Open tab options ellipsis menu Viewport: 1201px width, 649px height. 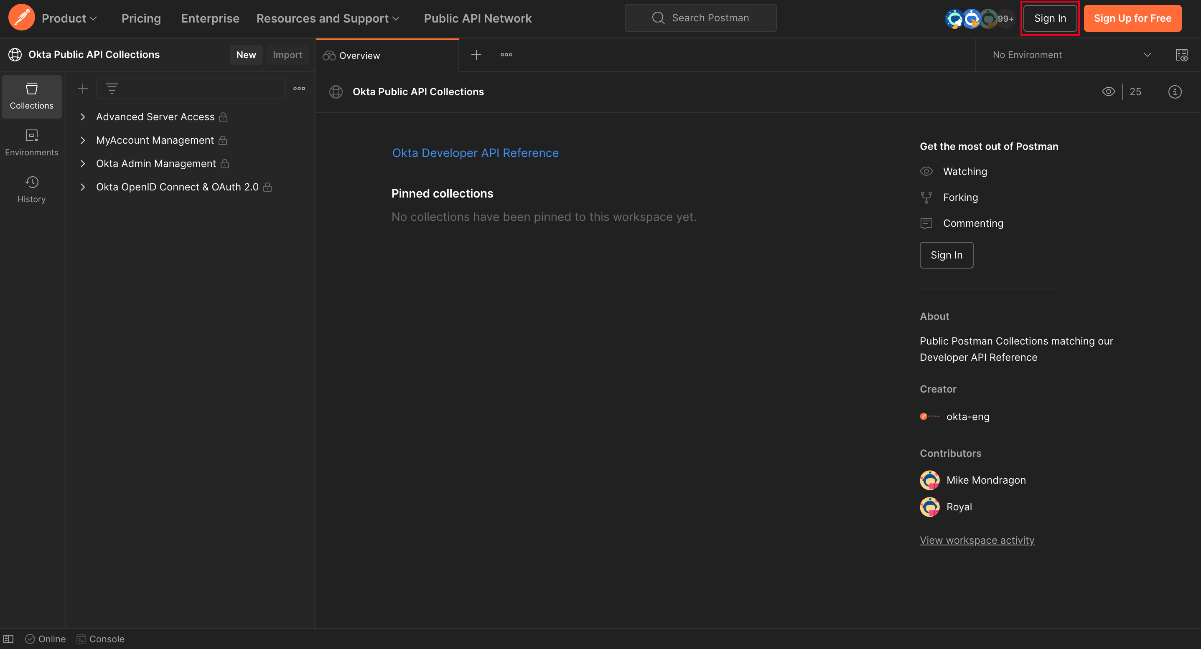[x=506, y=55]
